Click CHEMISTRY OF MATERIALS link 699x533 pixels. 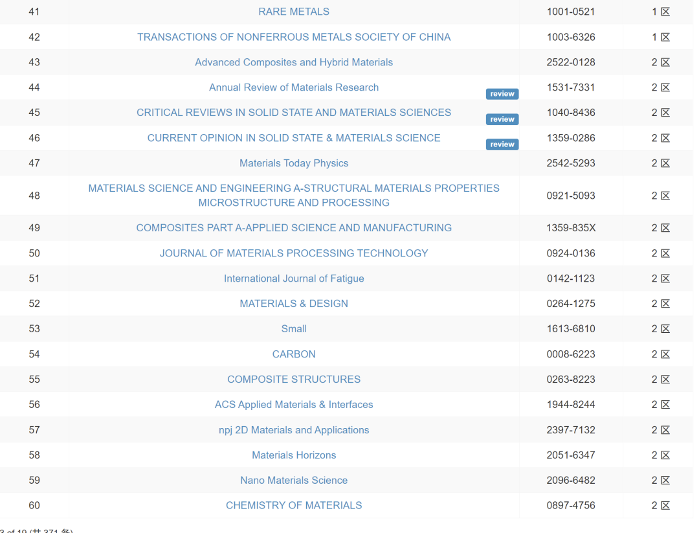coord(294,505)
